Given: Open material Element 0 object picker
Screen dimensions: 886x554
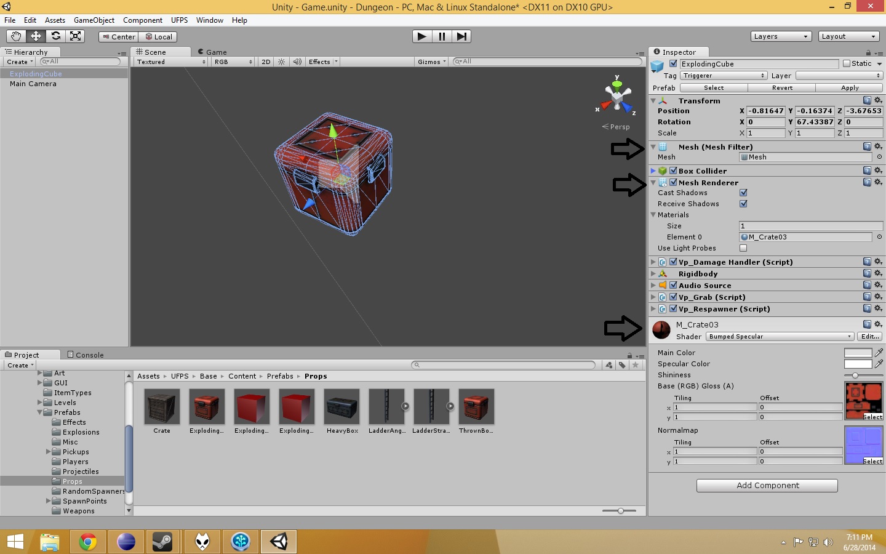Looking at the screenshot, I should 879,237.
